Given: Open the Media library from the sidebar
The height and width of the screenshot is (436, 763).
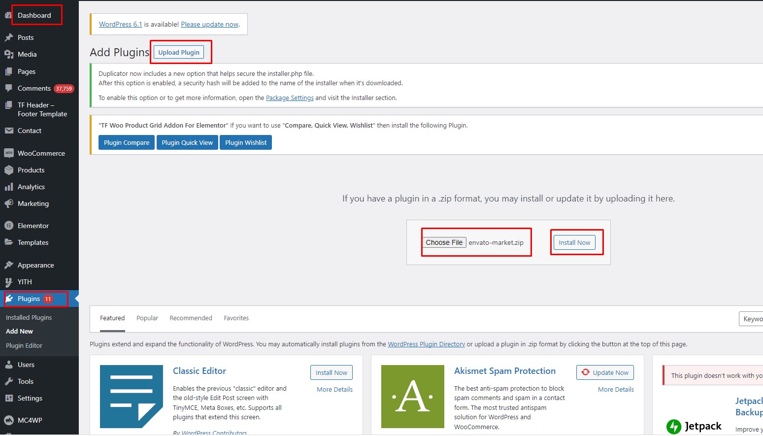Looking at the screenshot, I should tap(10, 54).
